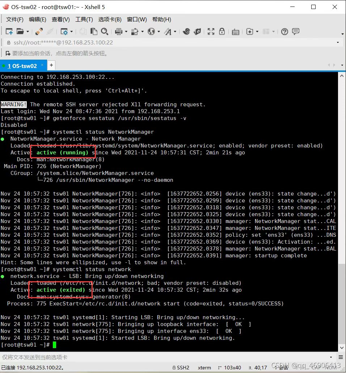Toggle Full Screen mode icon
Viewport: 346px width, 373px height.
click(211, 31)
